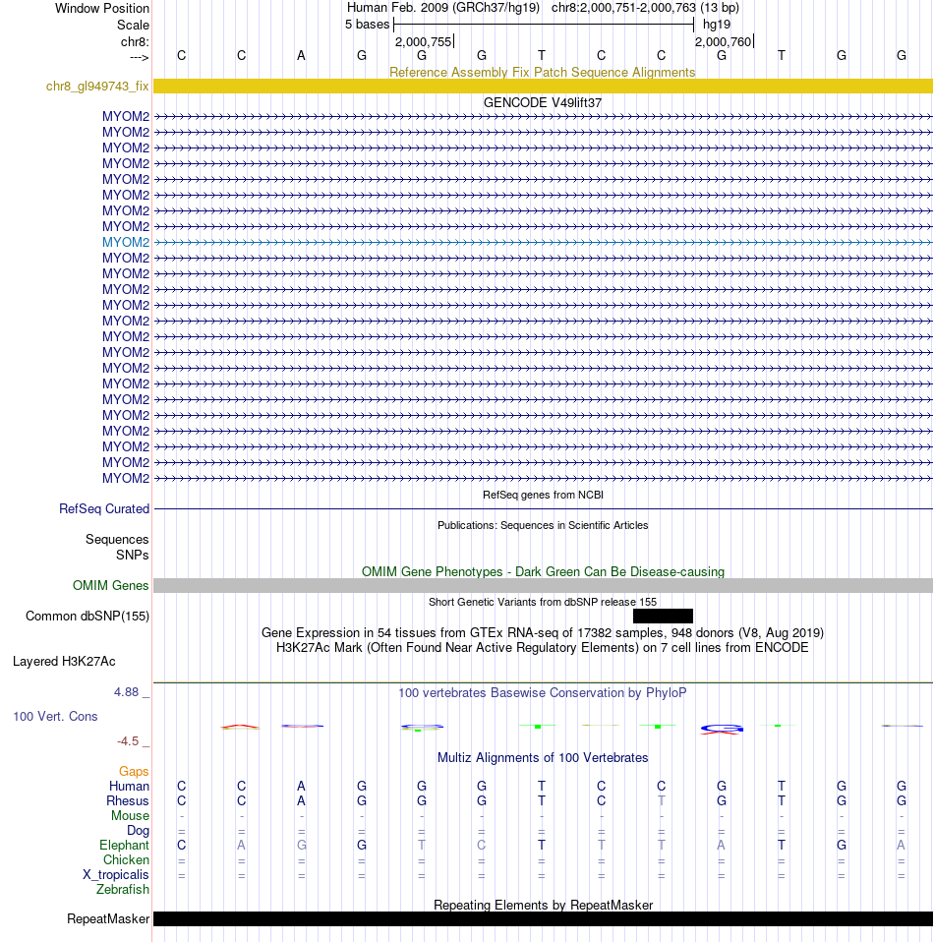The image size is (934, 942).
Task: Open the OMIM Gene Phenotypes track title
Action: click(543, 572)
